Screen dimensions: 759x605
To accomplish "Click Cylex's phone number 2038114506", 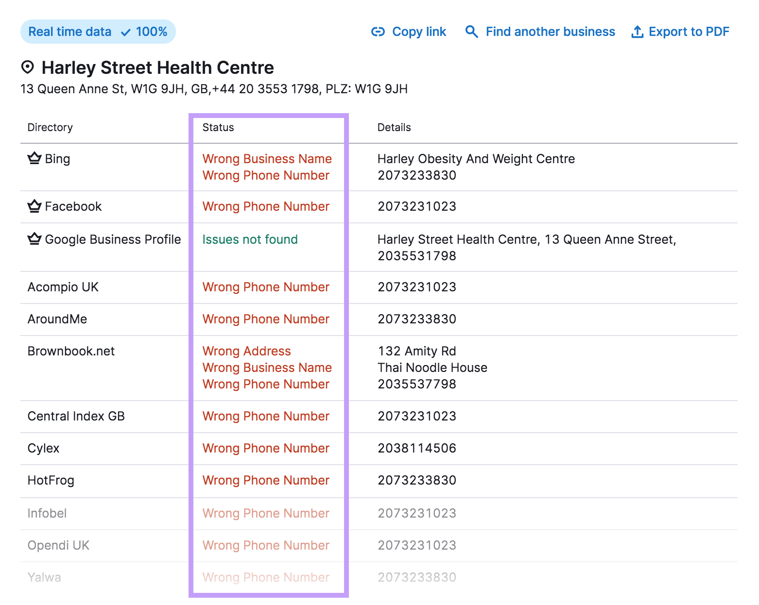I will 417,448.
